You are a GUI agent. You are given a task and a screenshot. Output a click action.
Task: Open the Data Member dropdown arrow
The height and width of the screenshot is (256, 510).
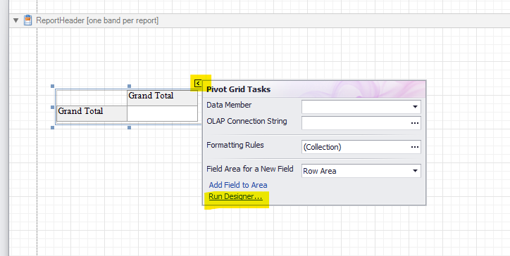click(415, 107)
